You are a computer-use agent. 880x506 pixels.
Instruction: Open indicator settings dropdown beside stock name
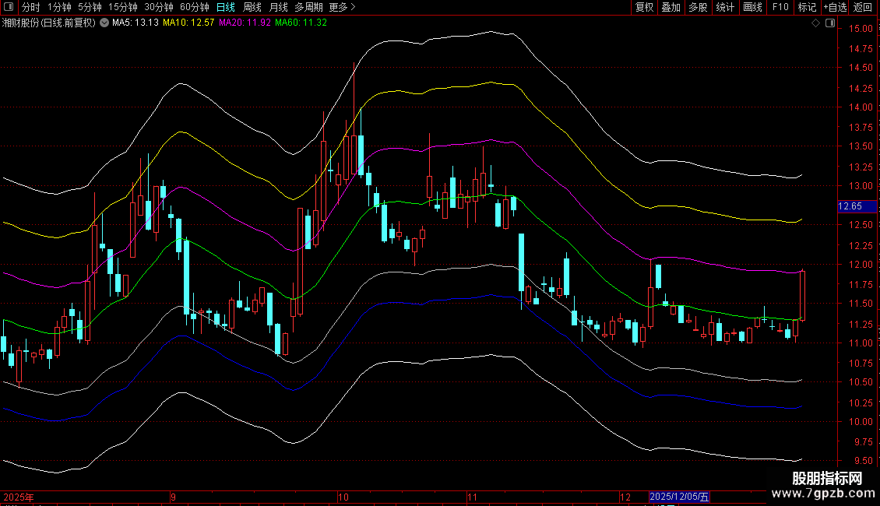click(104, 23)
